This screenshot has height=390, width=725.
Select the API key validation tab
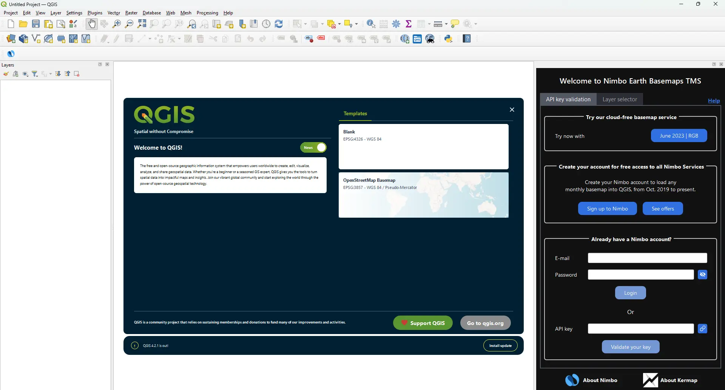point(568,99)
